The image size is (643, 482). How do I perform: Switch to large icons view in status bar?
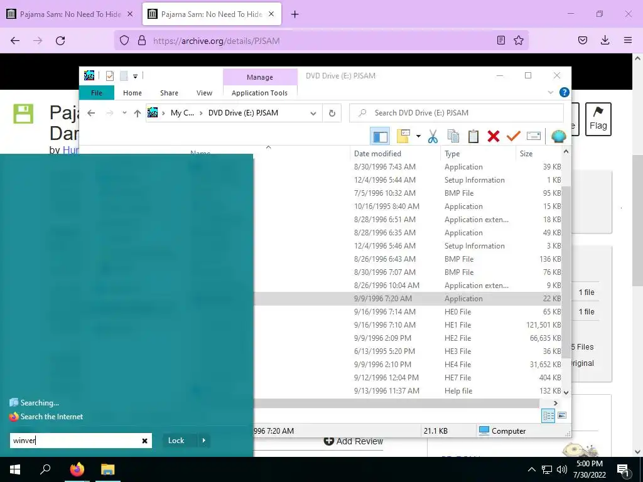(x=562, y=415)
